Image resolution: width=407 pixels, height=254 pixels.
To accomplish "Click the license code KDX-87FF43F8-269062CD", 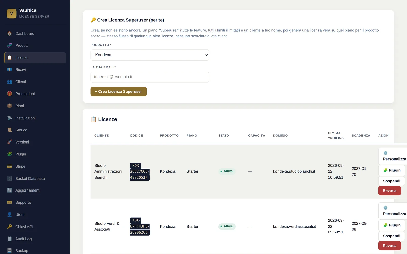I will pyautogui.click(x=140, y=227).
